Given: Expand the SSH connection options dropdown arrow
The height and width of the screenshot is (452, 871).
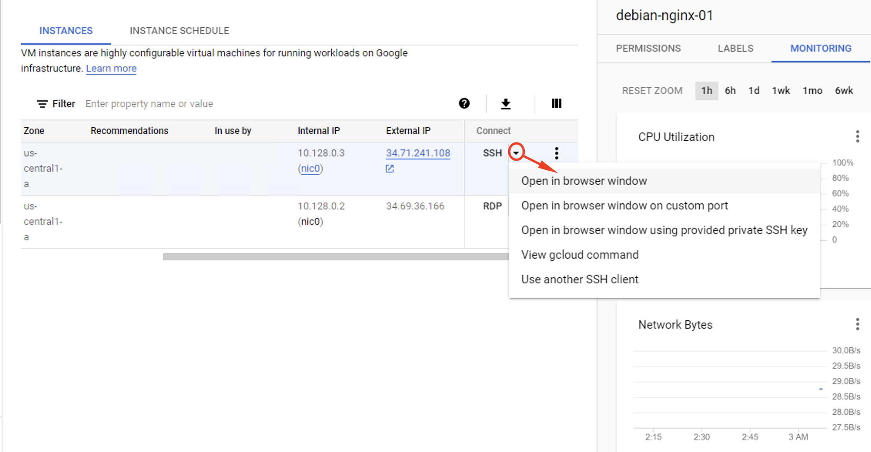Looking at the screenshot, I should (x=516, y=153).
